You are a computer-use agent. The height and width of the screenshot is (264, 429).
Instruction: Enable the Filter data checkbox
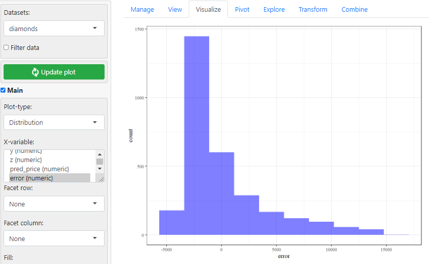pos(6,47)
